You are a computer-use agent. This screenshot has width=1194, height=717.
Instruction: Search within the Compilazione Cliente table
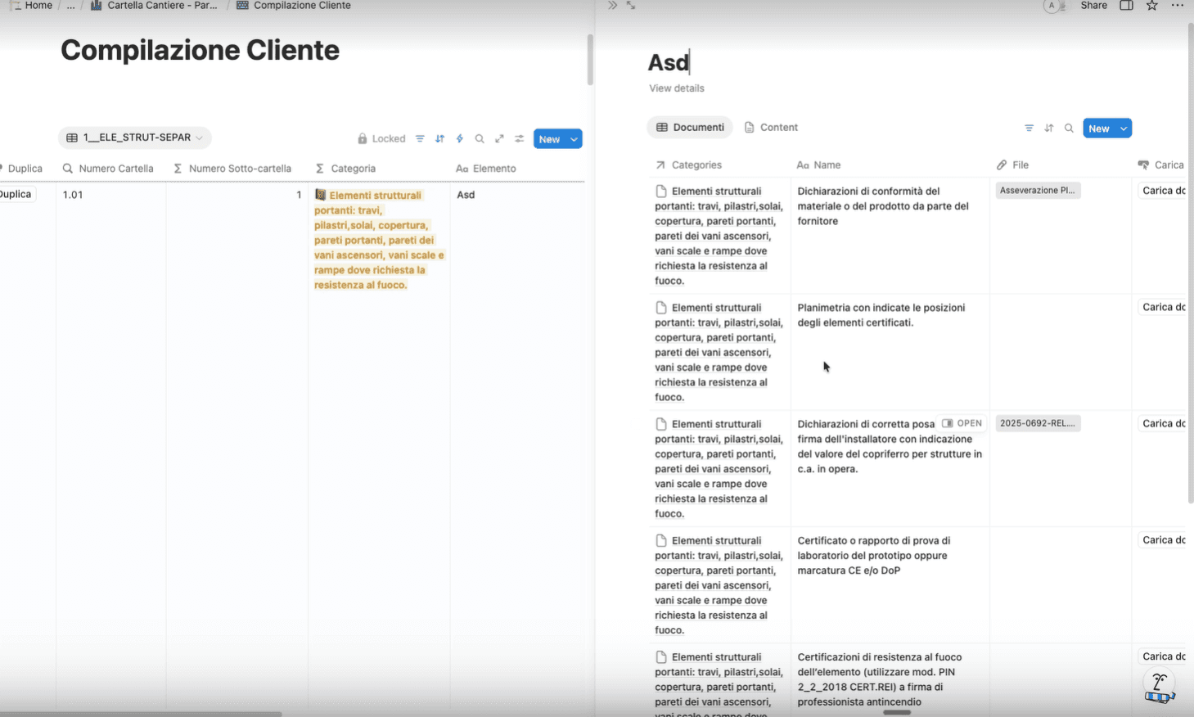coord(479,138)
